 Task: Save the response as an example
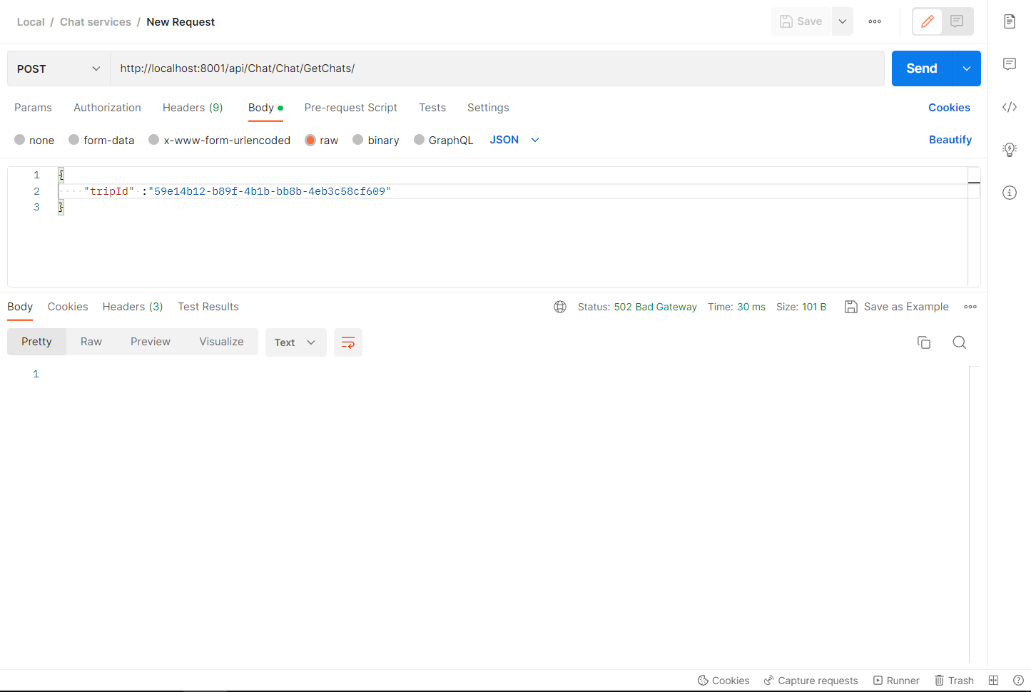(x=896, y=306)
